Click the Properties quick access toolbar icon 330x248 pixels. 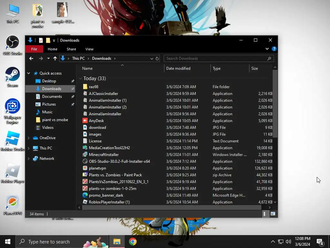[41, 40]
